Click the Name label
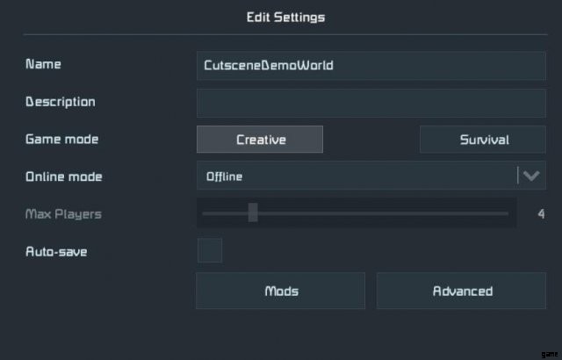The height and width of the screenshot is (360, 562). (x=43, y=64)
